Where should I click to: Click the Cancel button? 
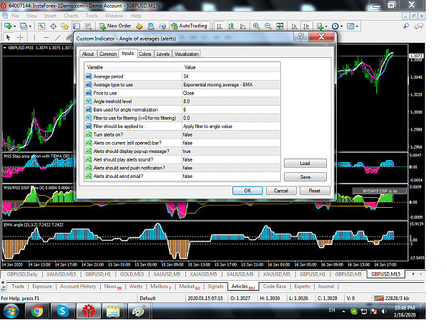click(x=281, y=191)
